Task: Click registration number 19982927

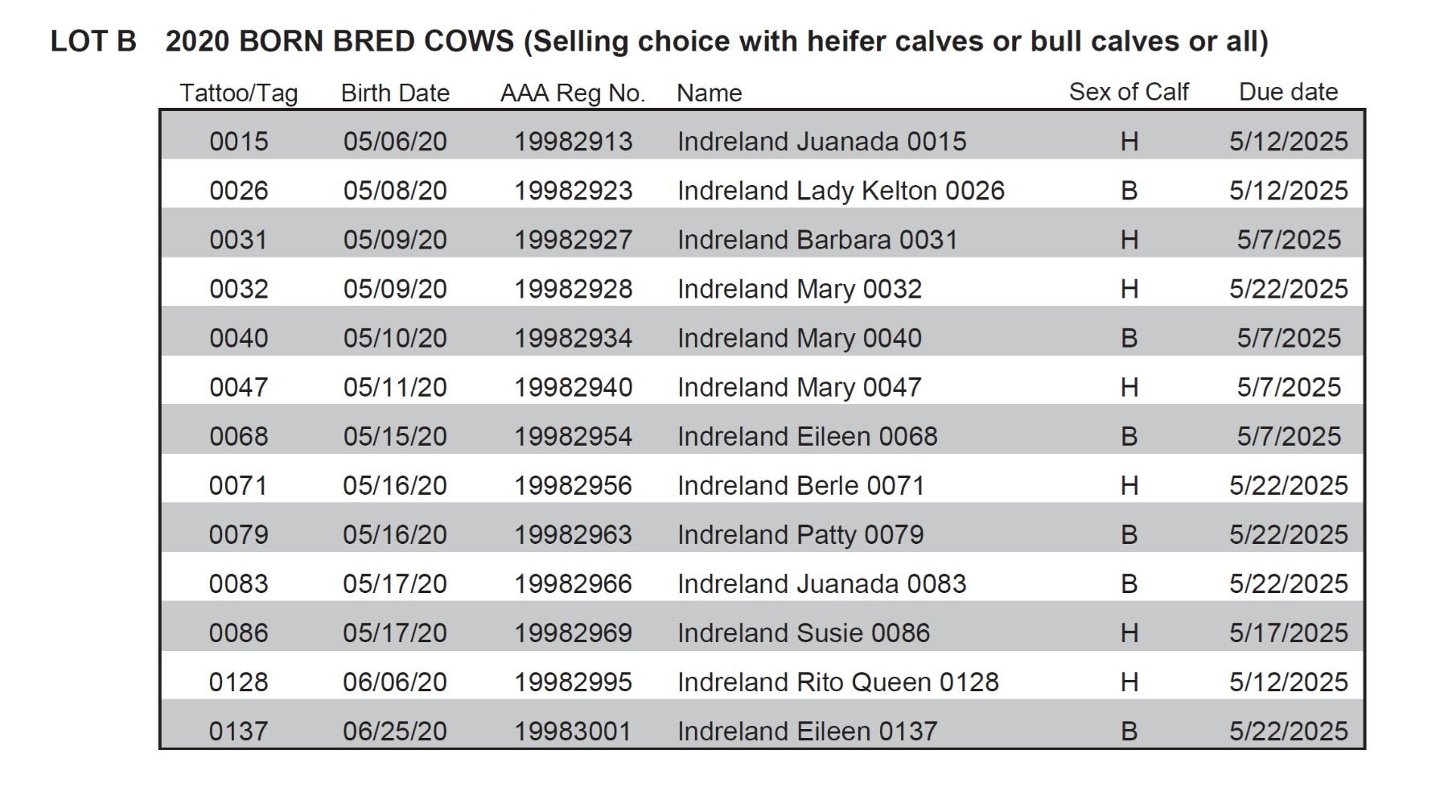Action: pyautogui.click(x=573, y=240)
